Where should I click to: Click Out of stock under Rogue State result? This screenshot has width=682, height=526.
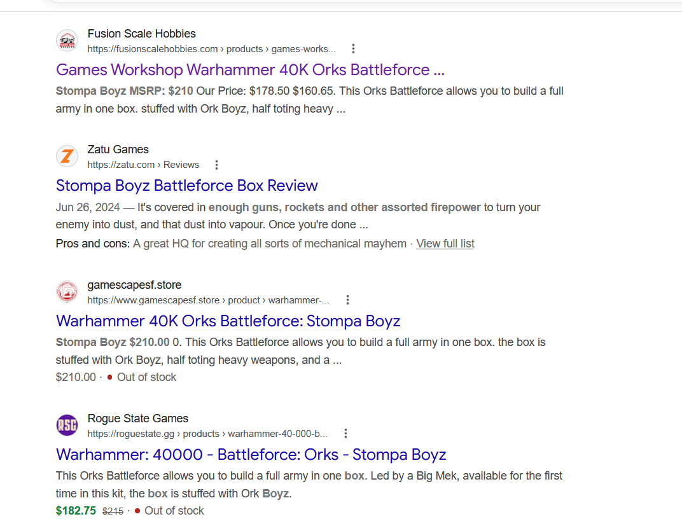174,511
